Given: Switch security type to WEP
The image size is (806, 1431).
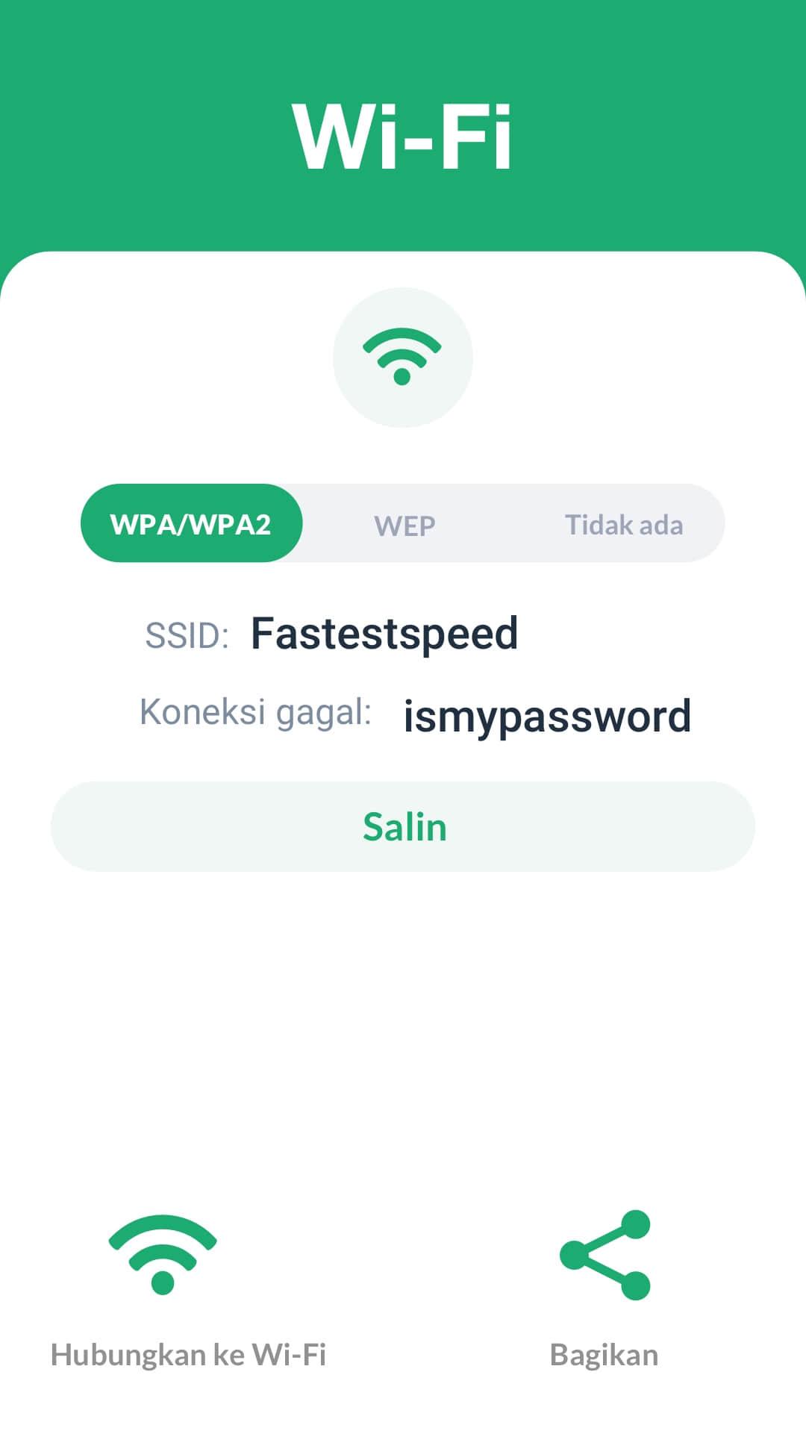Looking at the screenshot, I should pos(404,526).
